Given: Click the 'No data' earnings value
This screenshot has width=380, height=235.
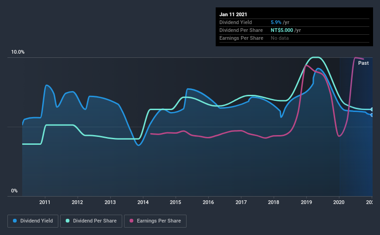Looking at the screenshot, I should point(280,38).
